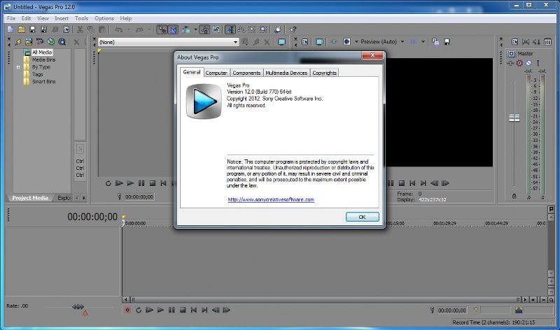Open the File menu

[x=11, y=18]
